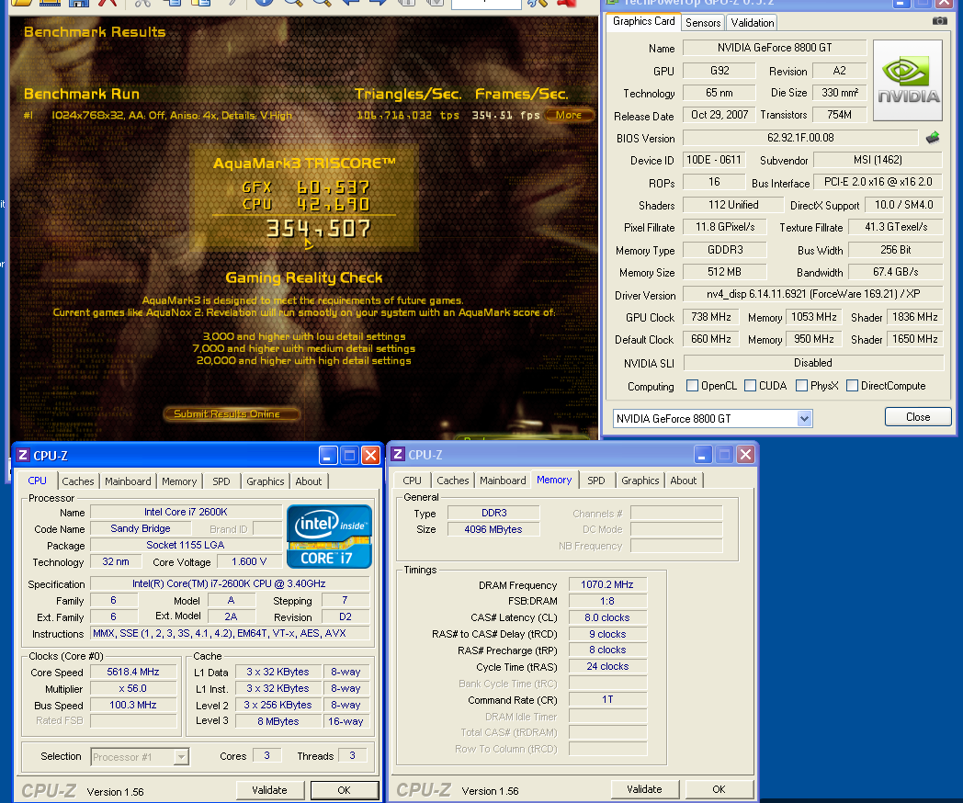Minimize the left CPU-Z window
Screen dimensions: 963x803
tap(328, 455)
